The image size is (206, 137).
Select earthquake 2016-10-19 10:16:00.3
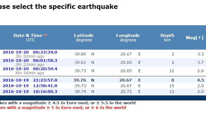(x=30, y=92)
